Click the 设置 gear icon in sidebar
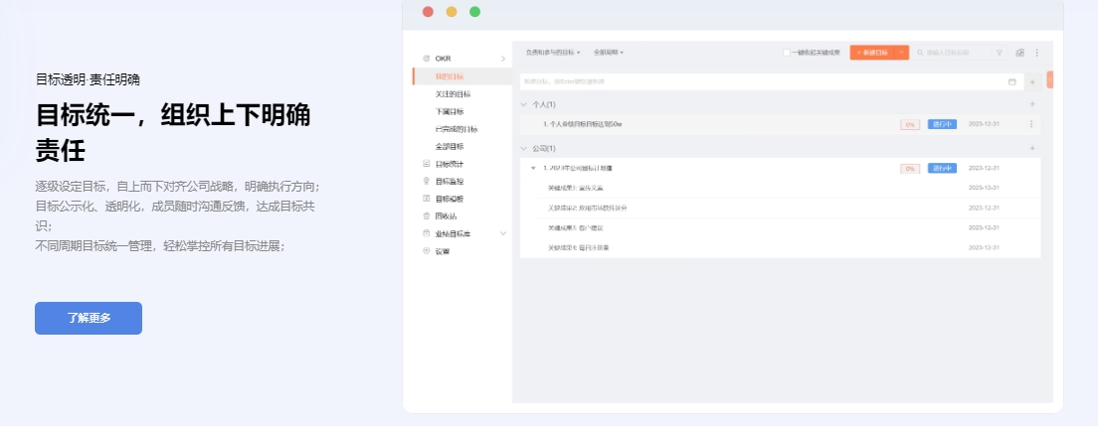 click(427, 251)
